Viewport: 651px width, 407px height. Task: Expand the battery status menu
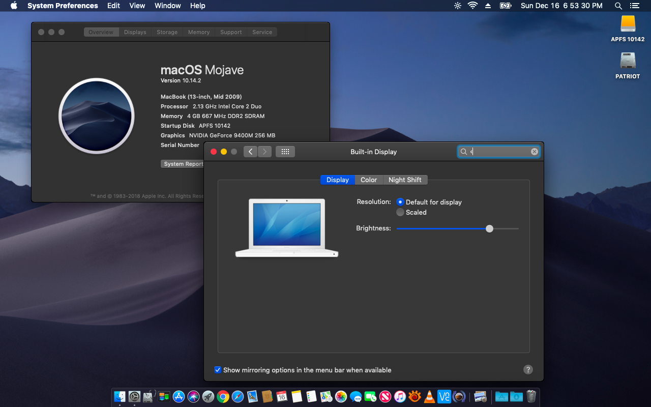pos(505,6)
